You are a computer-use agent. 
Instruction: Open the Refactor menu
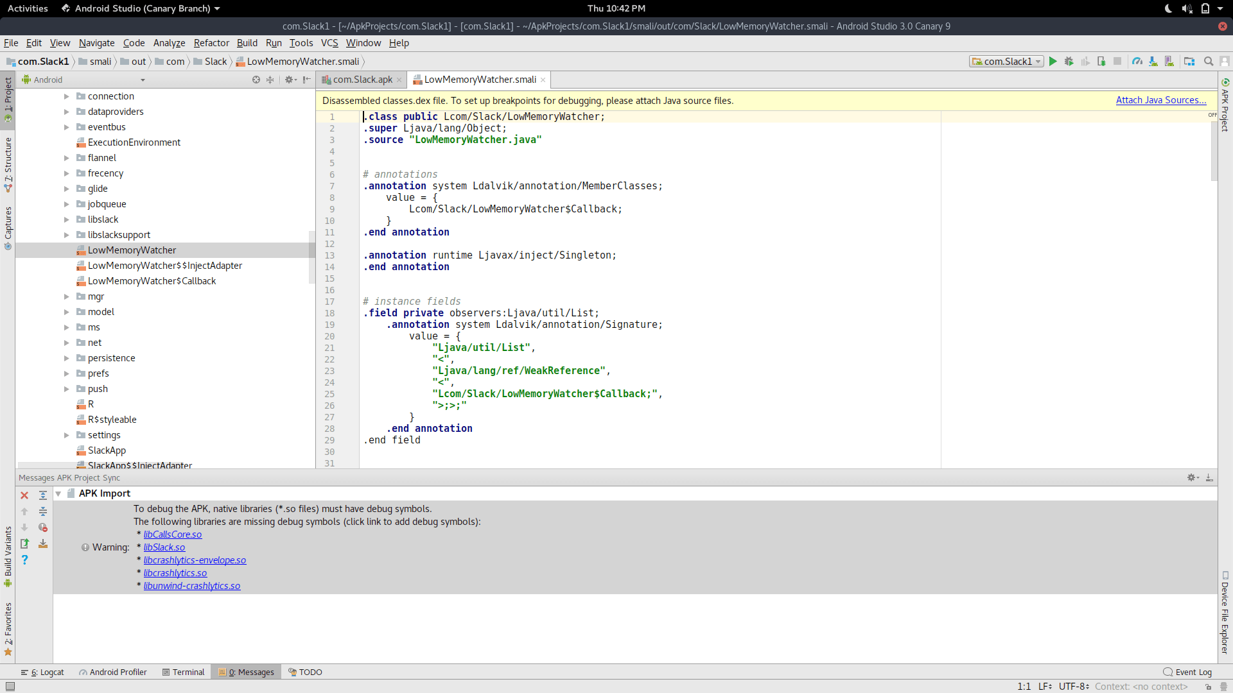(211, 43)
